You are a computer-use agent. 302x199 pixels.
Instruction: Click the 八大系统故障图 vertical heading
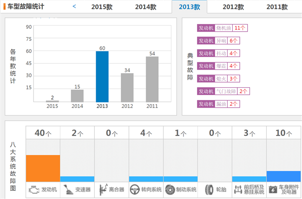13,167
